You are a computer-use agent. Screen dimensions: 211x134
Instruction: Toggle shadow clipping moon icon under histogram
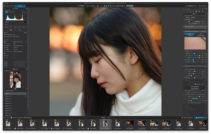(6, 22)
